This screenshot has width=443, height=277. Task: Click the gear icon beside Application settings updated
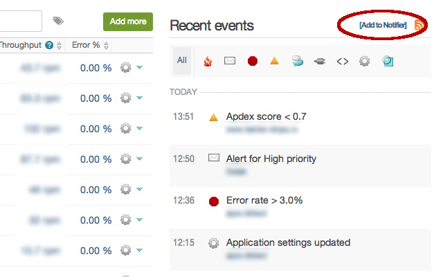pyautogui.click(x=214, y=243)
